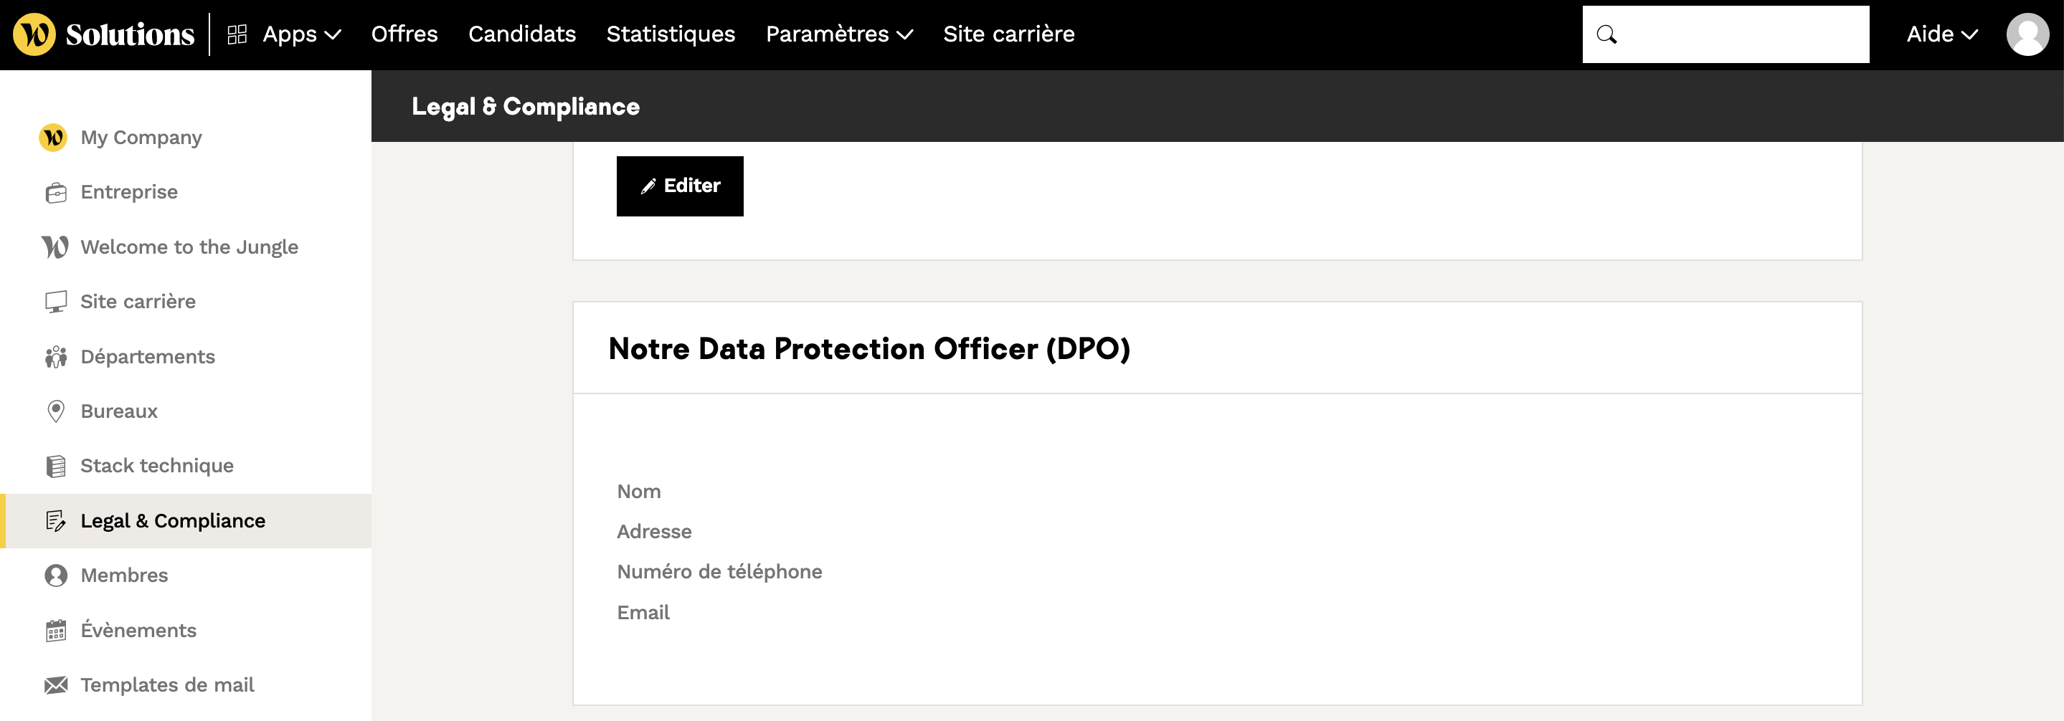The image size is (2064, 721).
Task: Expand the Paramètres dropdown menu
Action: click(x=838, y=34)
